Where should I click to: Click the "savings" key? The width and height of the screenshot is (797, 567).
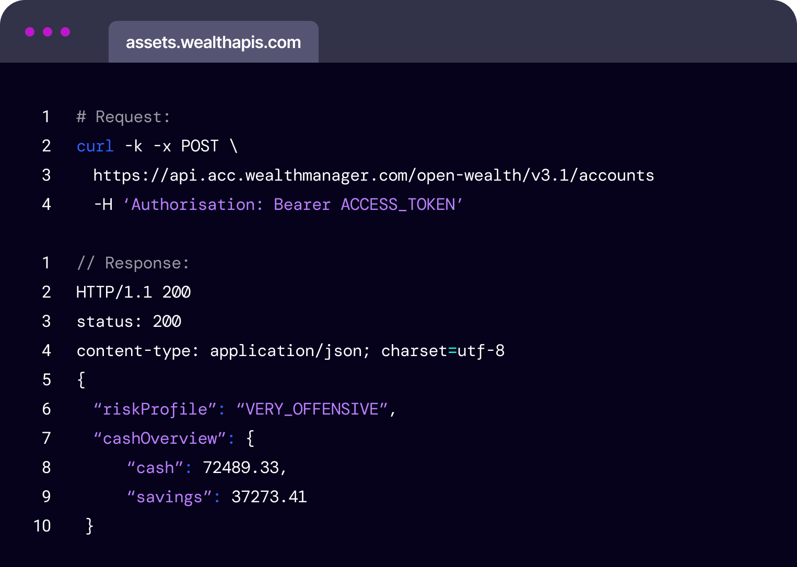(x=169, y=497)
